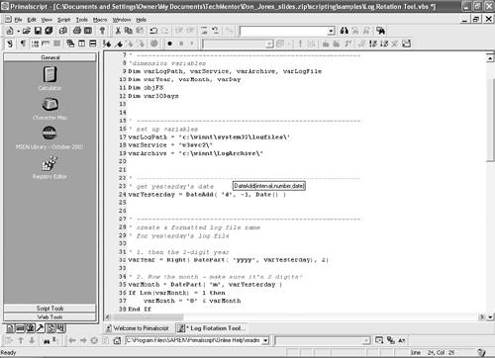Toggle paragraph marks display
The image size is (495, 358).
tap(23, 44)
